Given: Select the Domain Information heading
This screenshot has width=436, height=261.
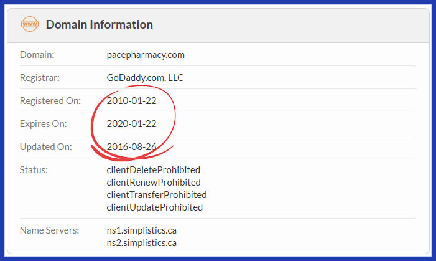Looking at the screenshot, I should coord(100,24).
